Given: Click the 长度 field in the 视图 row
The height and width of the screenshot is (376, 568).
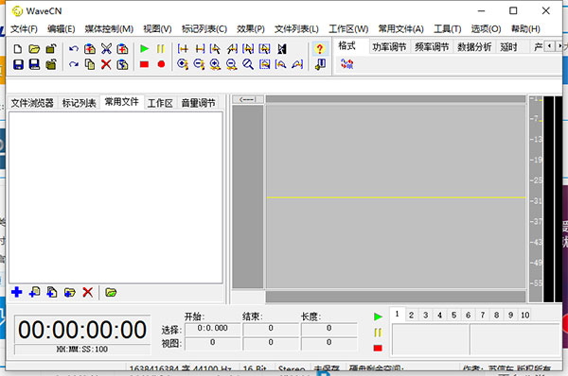Looking at the screenshot, I should 328,343.
